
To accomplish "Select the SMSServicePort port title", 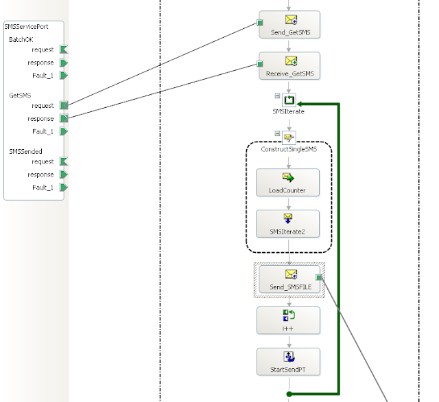I will (x=26, y=27).
